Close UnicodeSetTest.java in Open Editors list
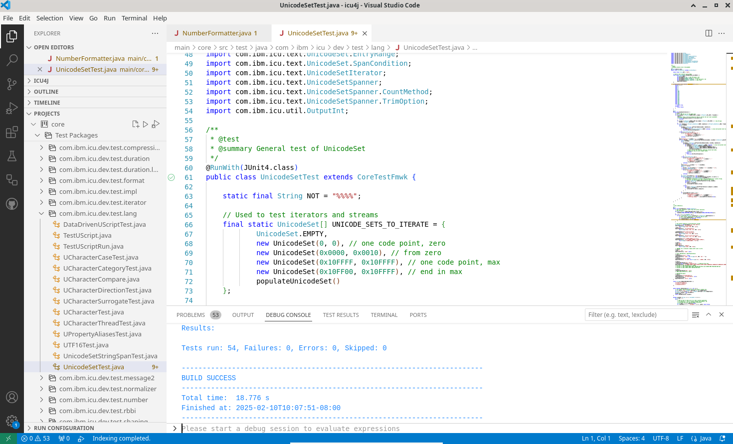 [40, 69]
